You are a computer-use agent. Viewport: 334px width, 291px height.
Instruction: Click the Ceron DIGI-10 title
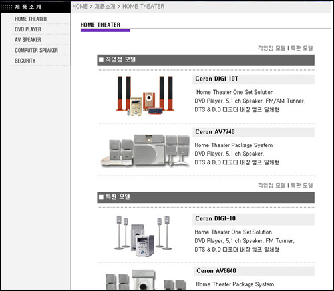click(215, 218)
